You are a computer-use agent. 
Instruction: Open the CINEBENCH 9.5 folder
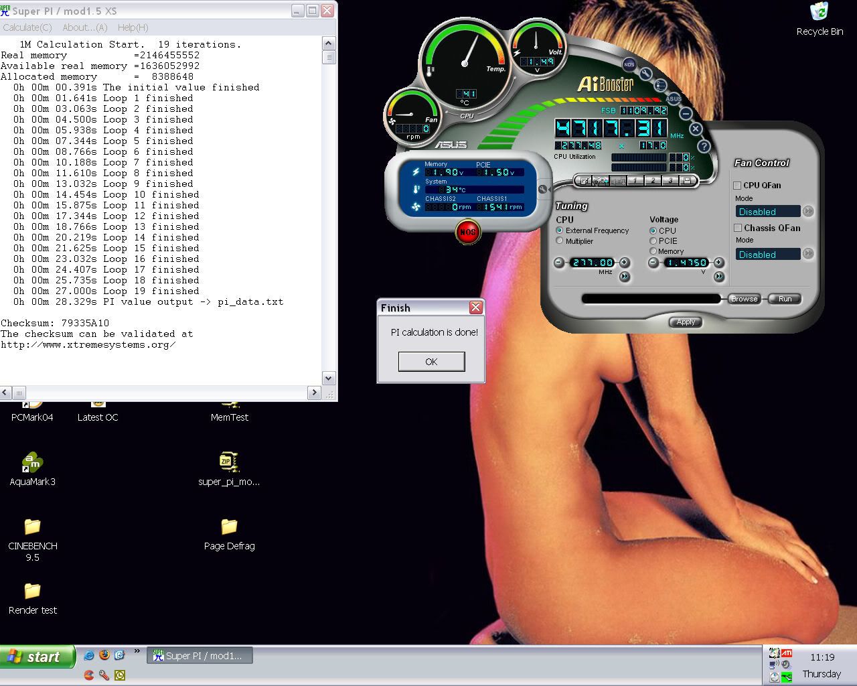coord(32,539)
